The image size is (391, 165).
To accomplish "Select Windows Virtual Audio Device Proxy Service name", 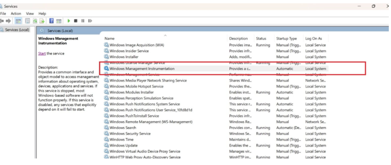I will (x=145, y=151).
